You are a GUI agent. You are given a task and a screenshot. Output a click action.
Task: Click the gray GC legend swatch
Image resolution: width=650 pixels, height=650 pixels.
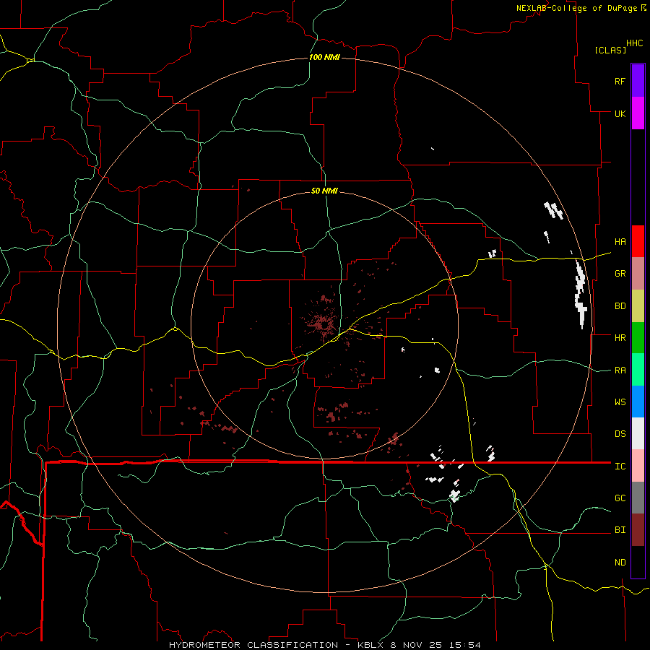tap(638, 498)
